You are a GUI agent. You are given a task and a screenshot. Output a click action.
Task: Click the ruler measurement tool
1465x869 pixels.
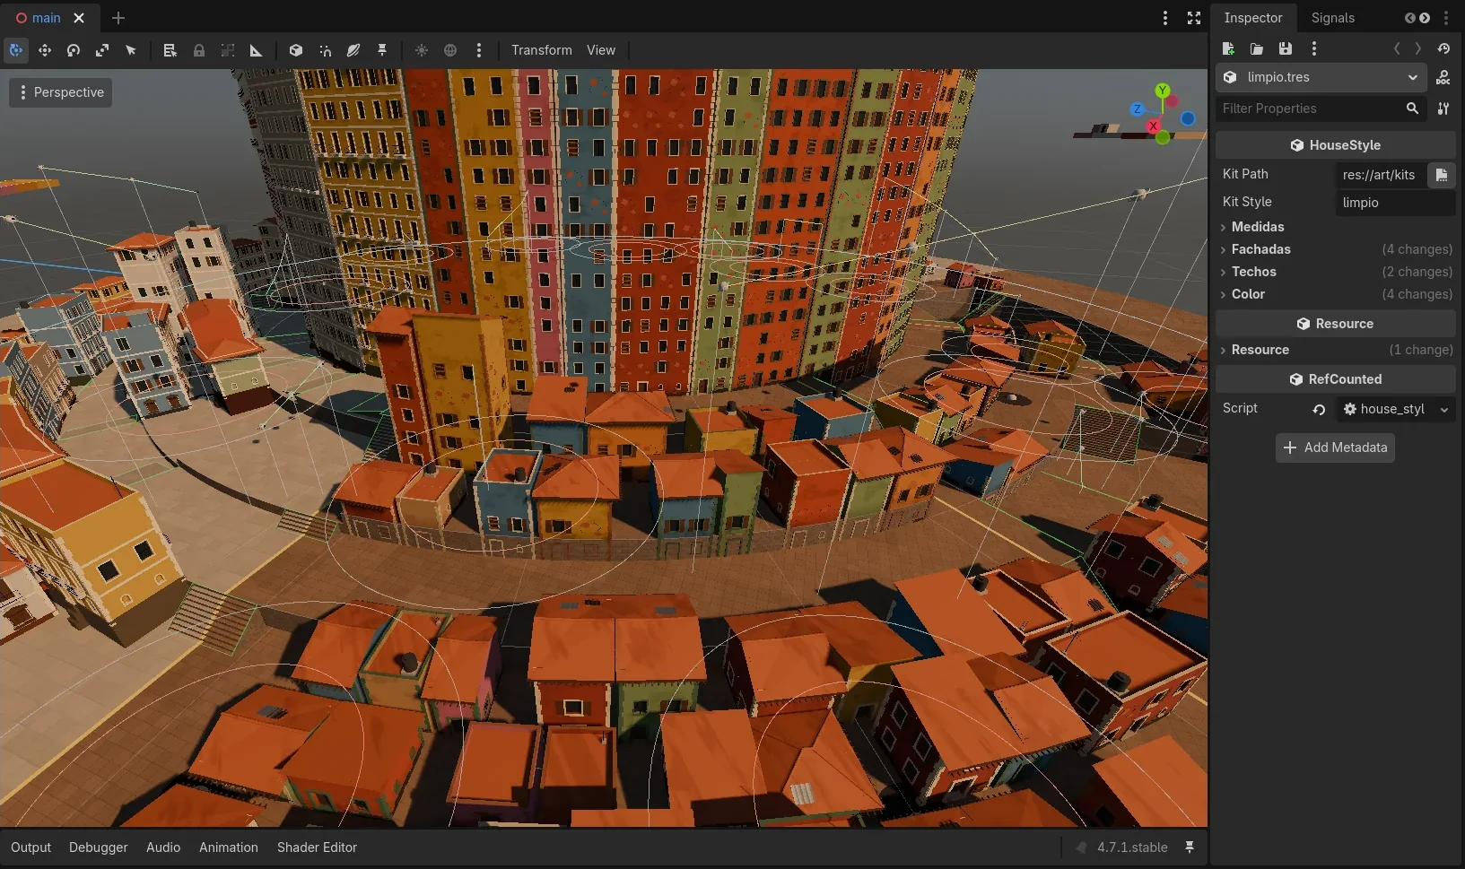[256, 50]
